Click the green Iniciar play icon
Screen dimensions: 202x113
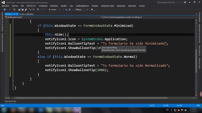coord(50,10)
